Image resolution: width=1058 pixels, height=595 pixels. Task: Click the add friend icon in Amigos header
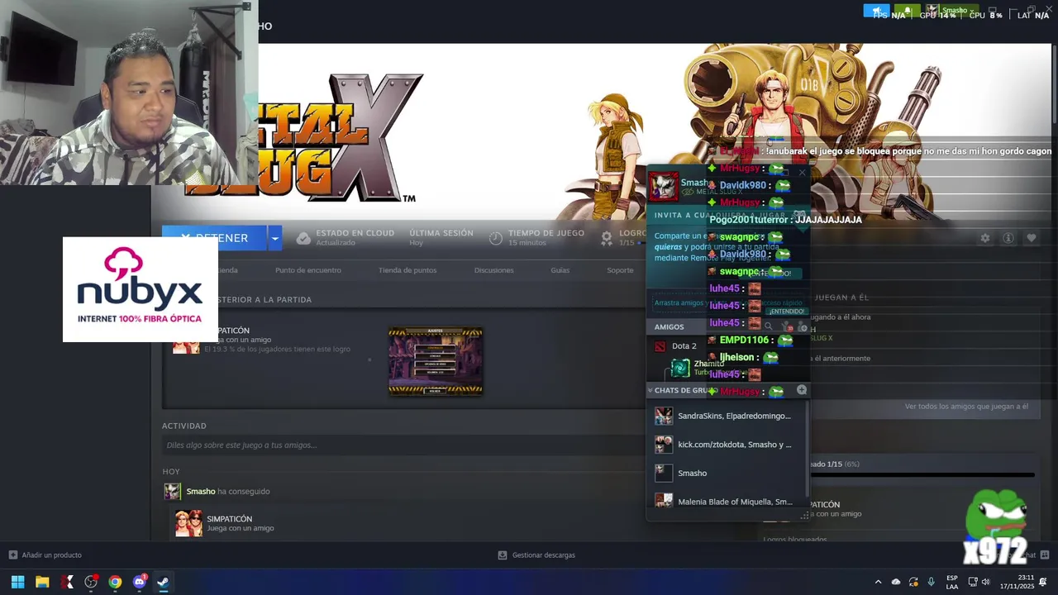[x=802, y=326]
